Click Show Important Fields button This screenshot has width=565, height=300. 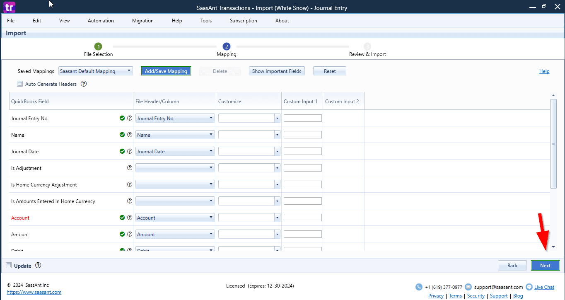coord(277,71)
